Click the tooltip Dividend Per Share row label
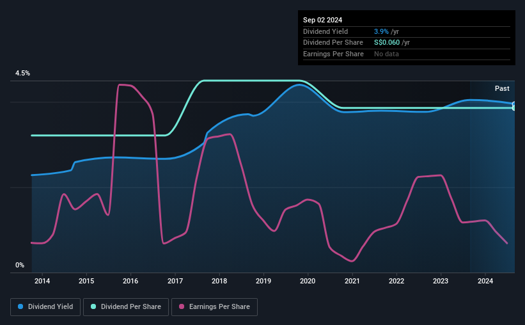The width and height of the screenshot is (525, 325). pyautogui.click(x=333, y=43)
